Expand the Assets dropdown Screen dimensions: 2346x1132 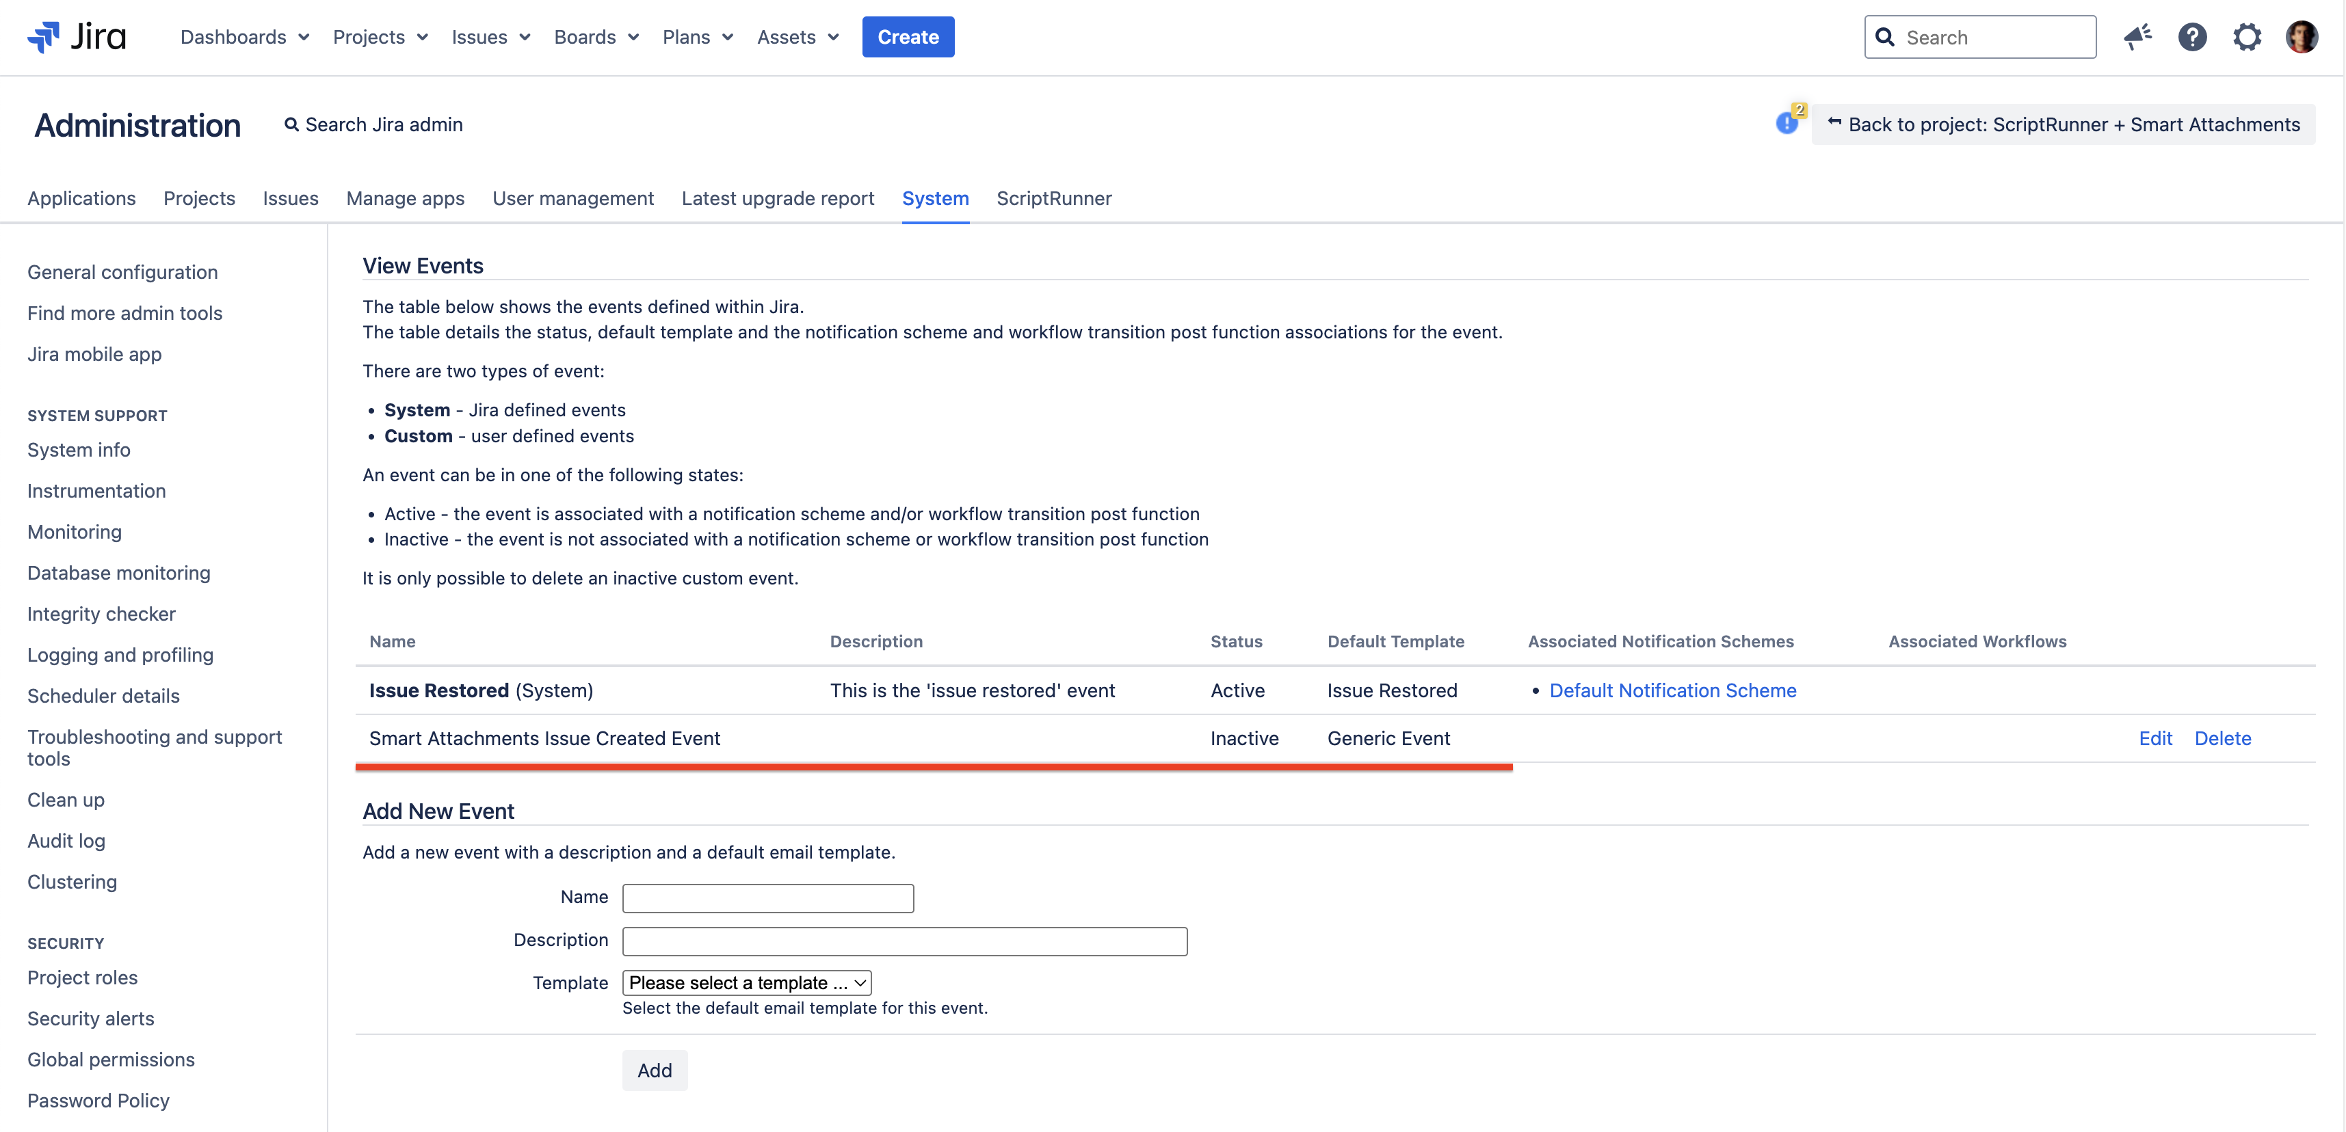click(x=798, y=38)
